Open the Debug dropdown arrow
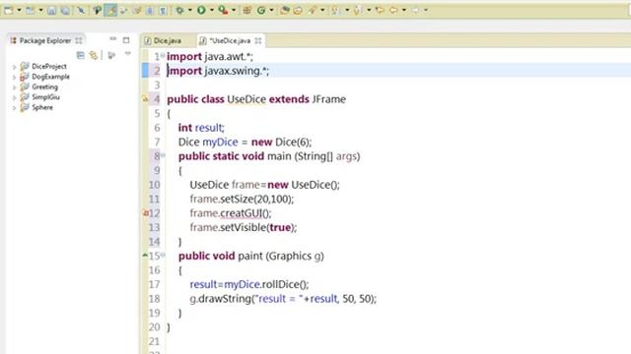Screen dimensions: 631x354 click(190, 11)
